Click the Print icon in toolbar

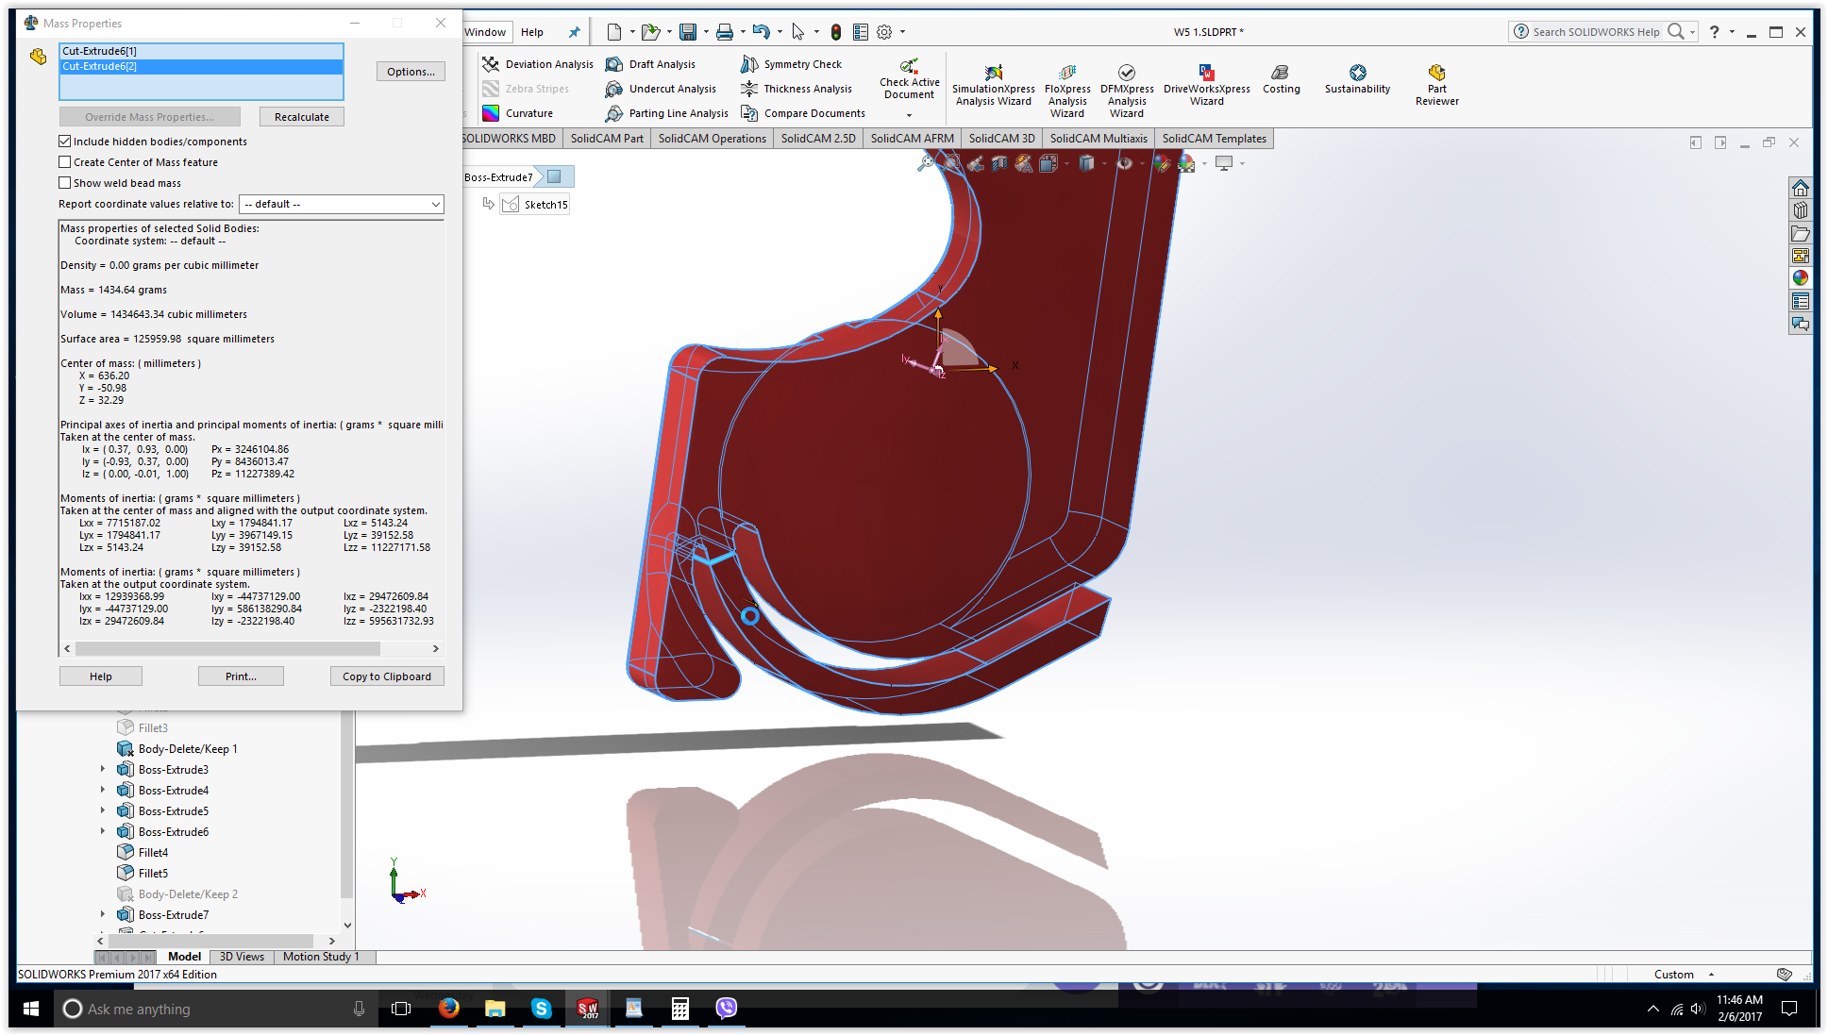click(724, 32)
